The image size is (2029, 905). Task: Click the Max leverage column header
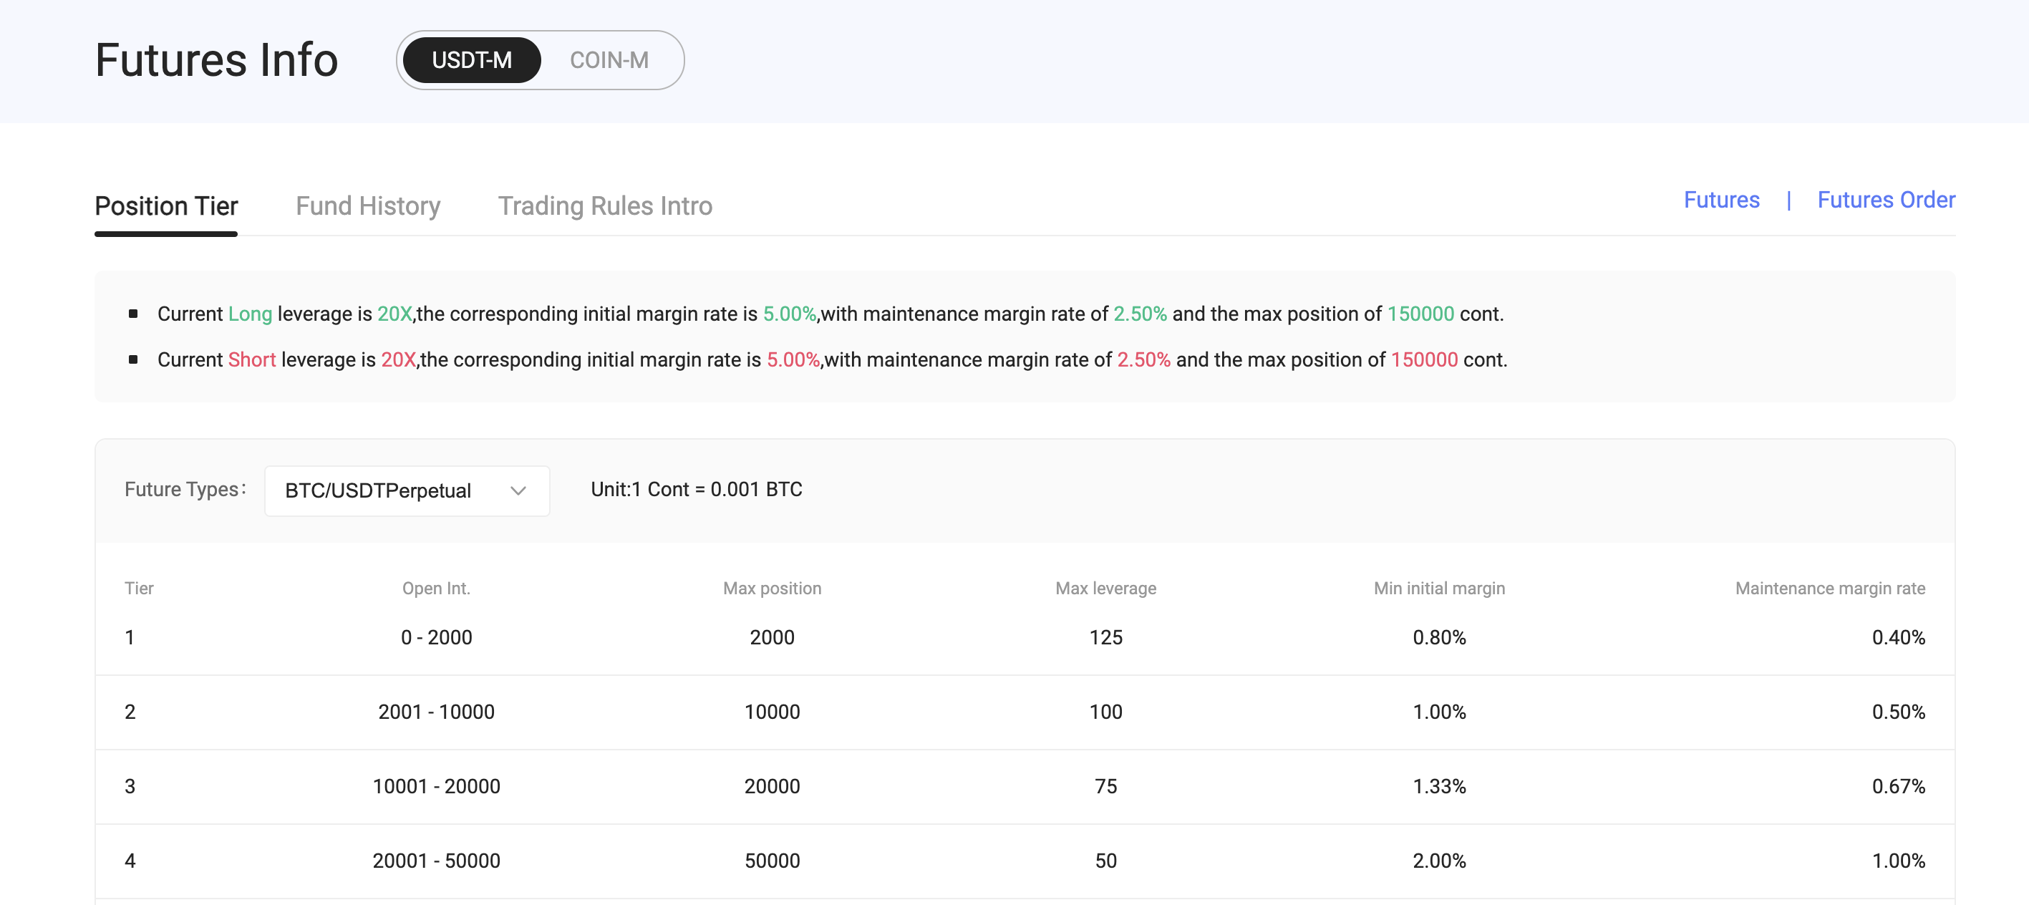pos(1105,589)
